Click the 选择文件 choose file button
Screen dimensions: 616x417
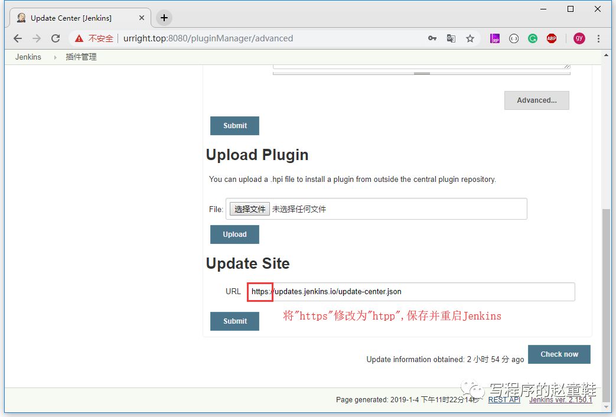(x=250, y=209)
